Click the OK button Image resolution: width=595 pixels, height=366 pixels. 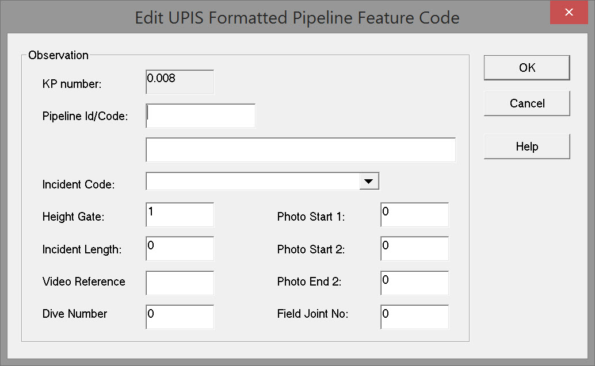pos(527,68)
